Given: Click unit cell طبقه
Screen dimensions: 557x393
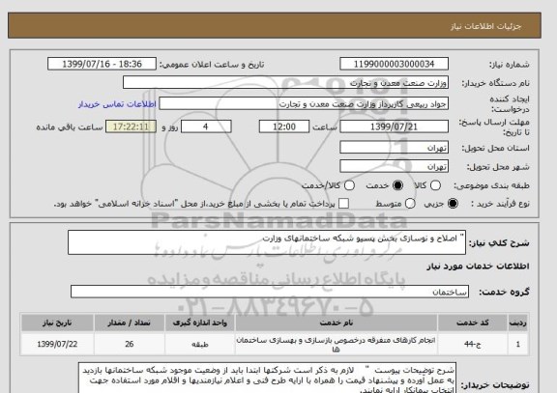Looking at the screenshot, I should click(x=199, y=344).
